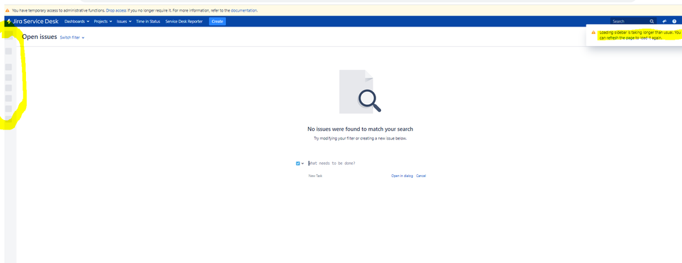Click the search magnifier icon in header

651,21
